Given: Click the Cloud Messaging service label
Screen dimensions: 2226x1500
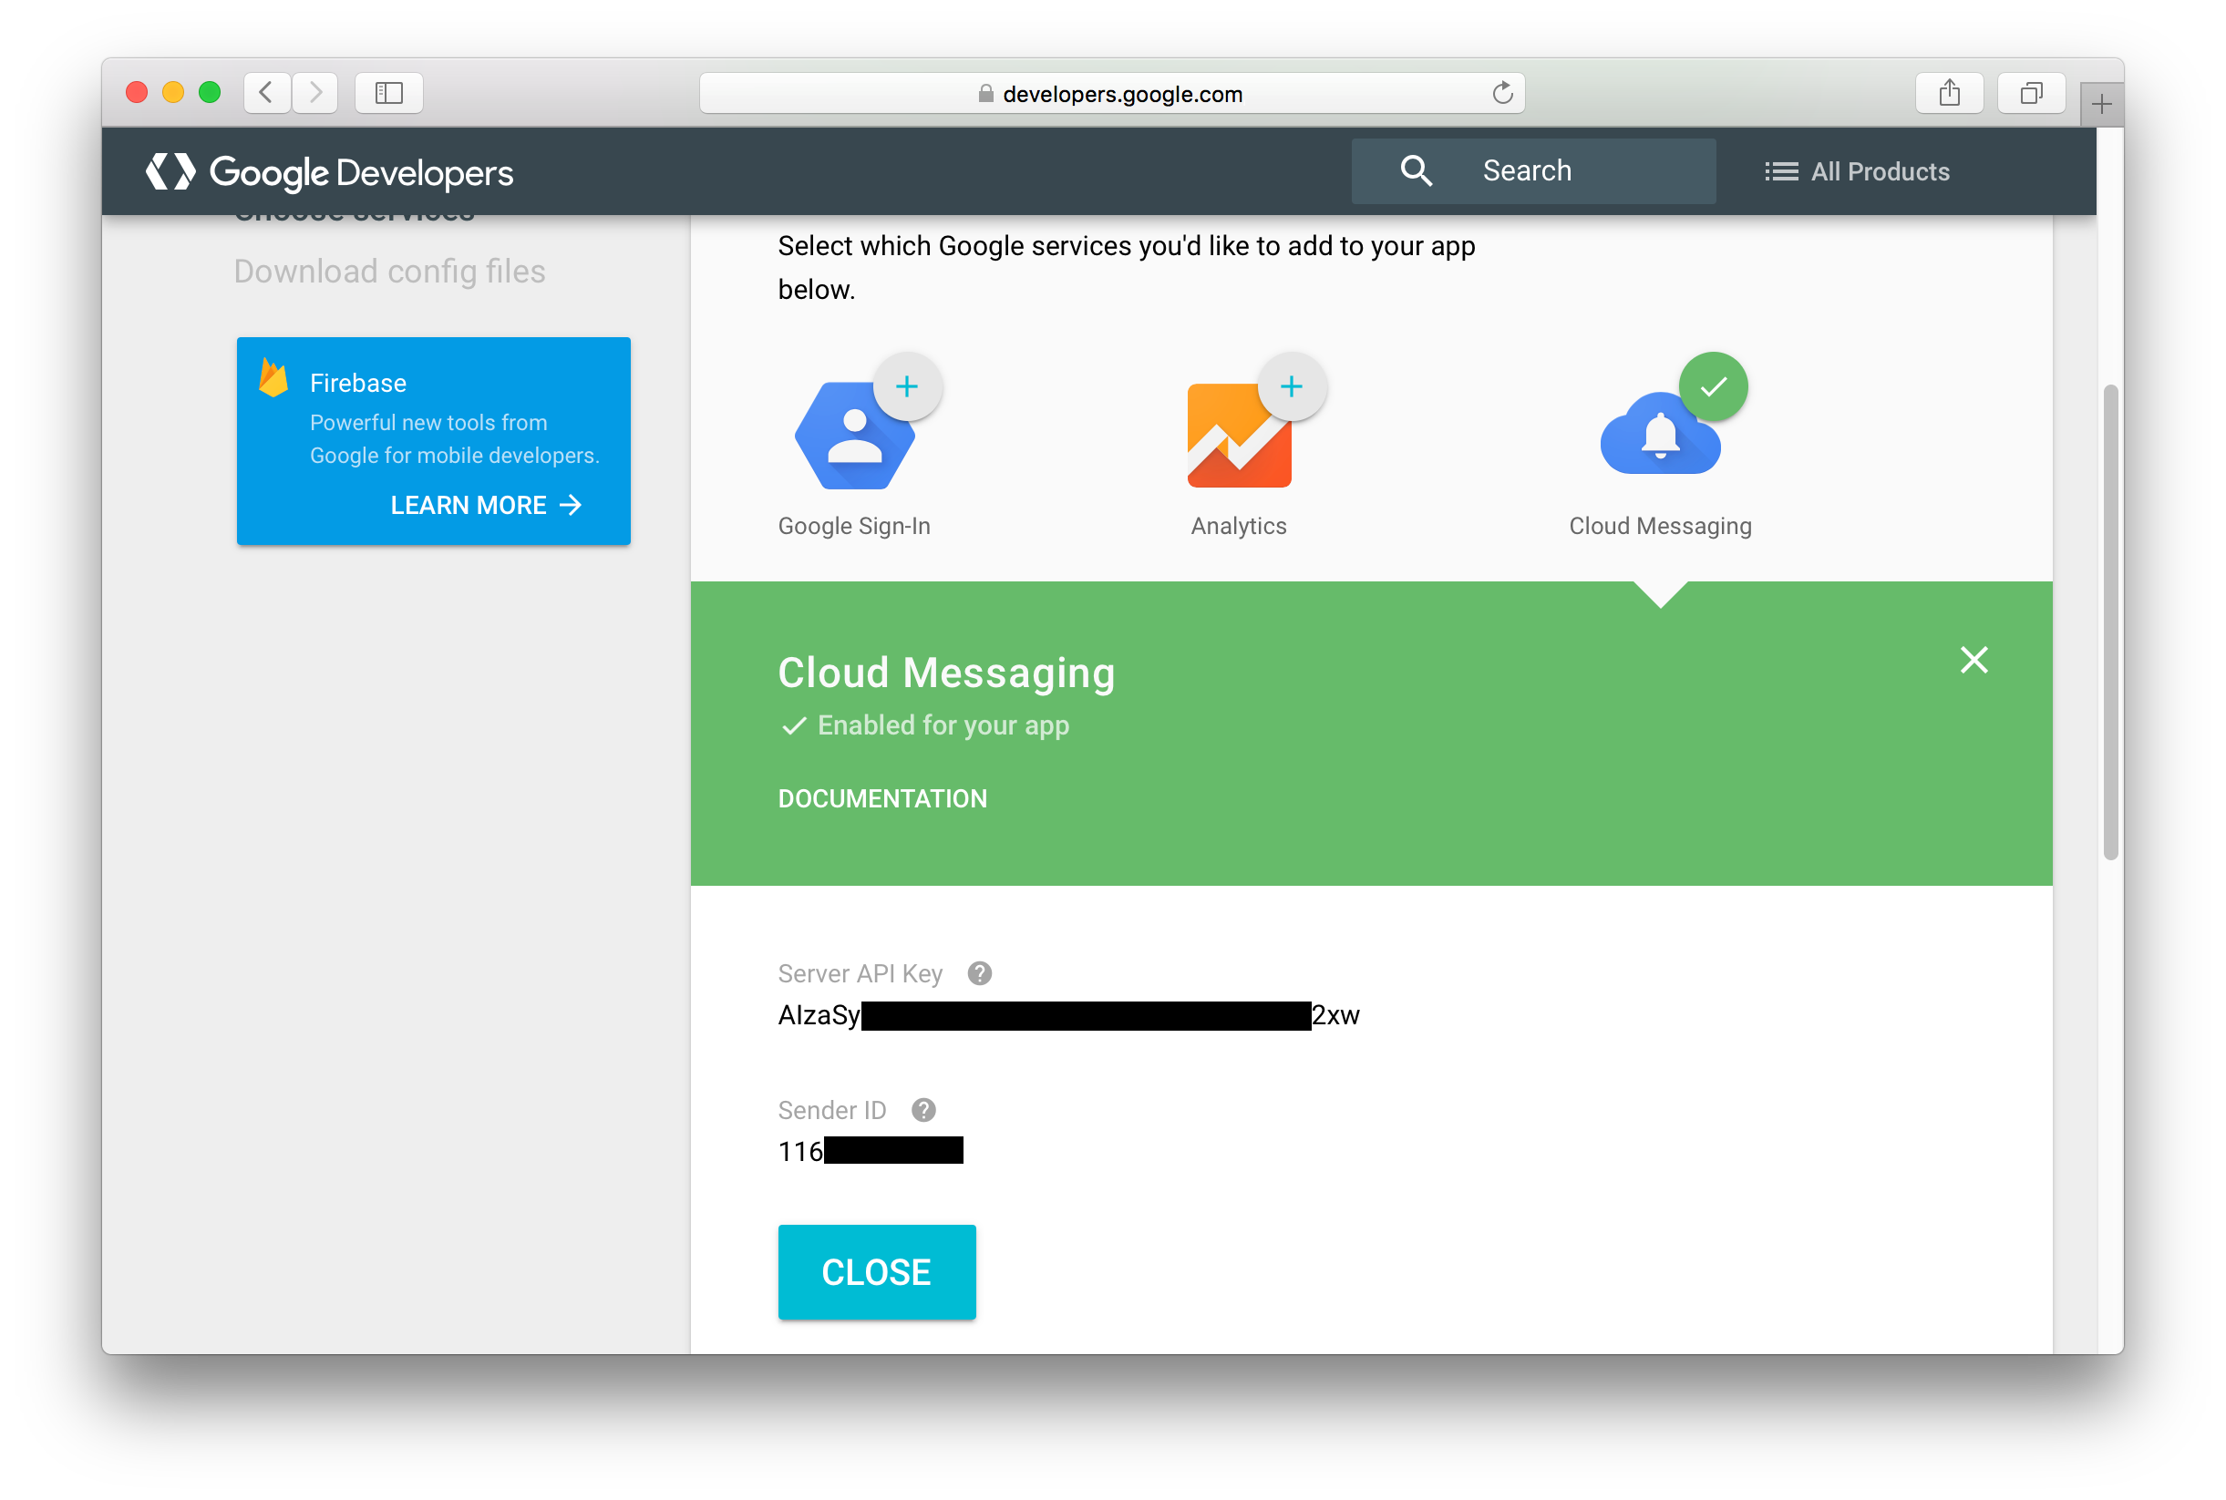Looking at the screenshot, I should (1660, 526).
